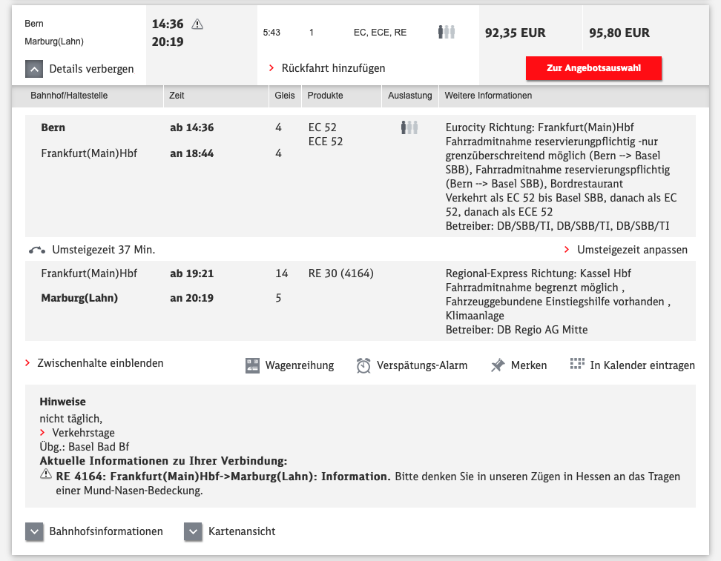The height and width of the screenshot is (561, 721).
Task: Click the warning triangle next to 14:36
Action: pos(197,24)
